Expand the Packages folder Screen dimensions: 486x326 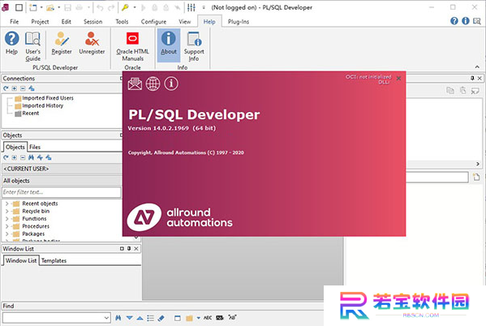6,234
